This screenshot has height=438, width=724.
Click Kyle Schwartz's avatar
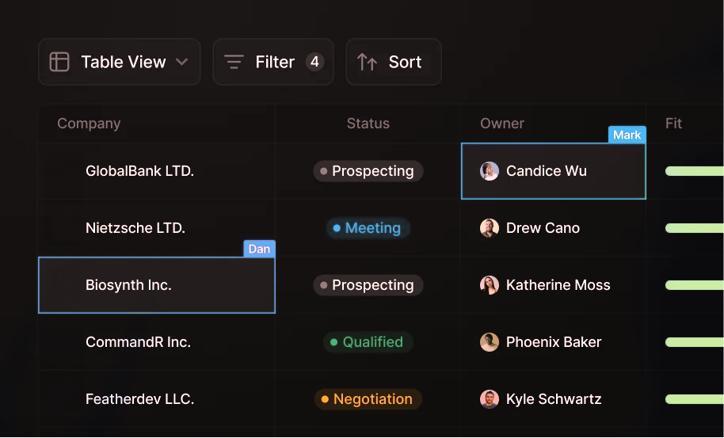click(490, 399)
